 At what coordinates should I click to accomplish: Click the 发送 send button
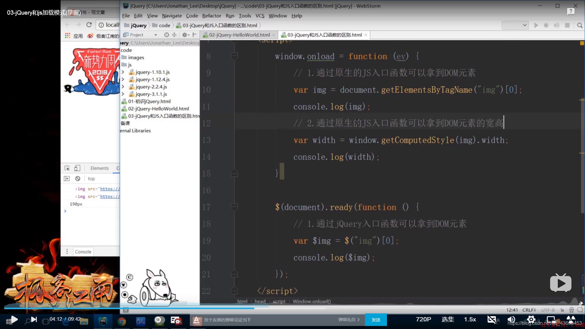(x=376, y=320)
